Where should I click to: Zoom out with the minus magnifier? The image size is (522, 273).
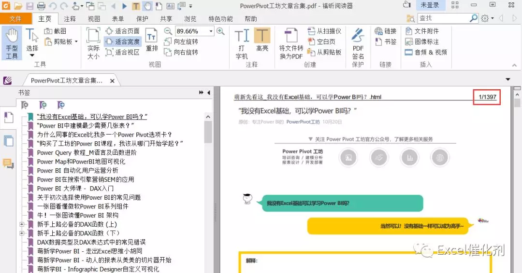tap(168, 31)
